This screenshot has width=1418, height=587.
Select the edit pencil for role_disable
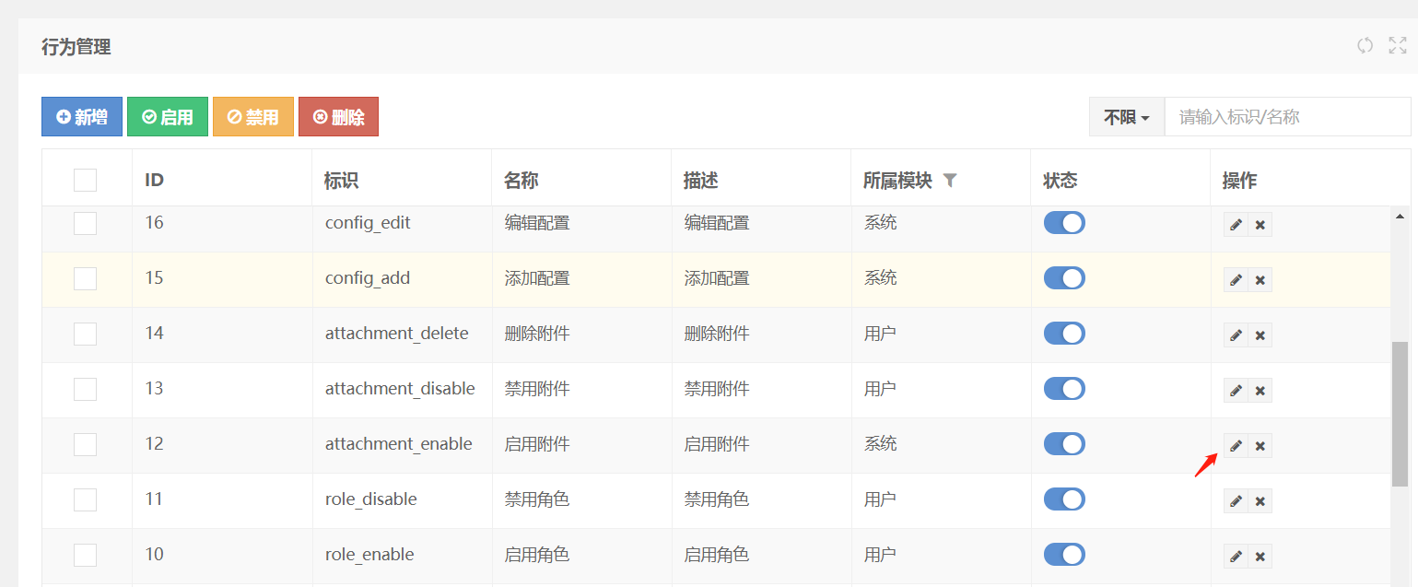[x=1236, y=500]
